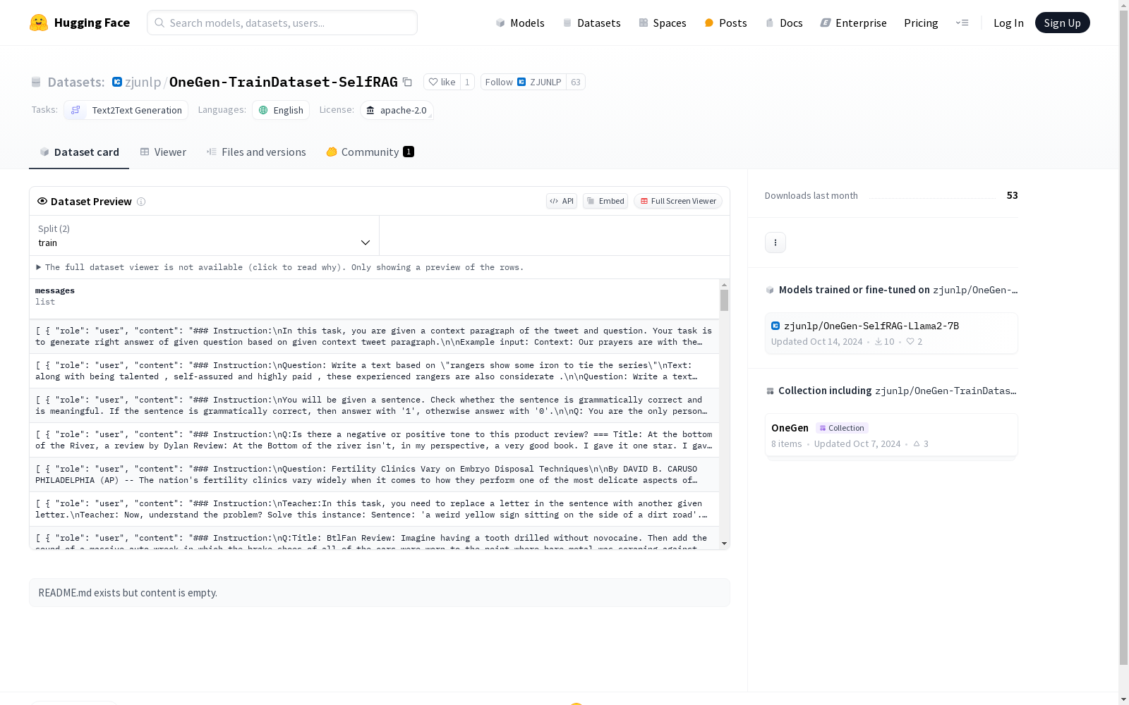1129x705 pixels.
Task: Click the Collection badge on OneGen card
Action: [842, 428]
